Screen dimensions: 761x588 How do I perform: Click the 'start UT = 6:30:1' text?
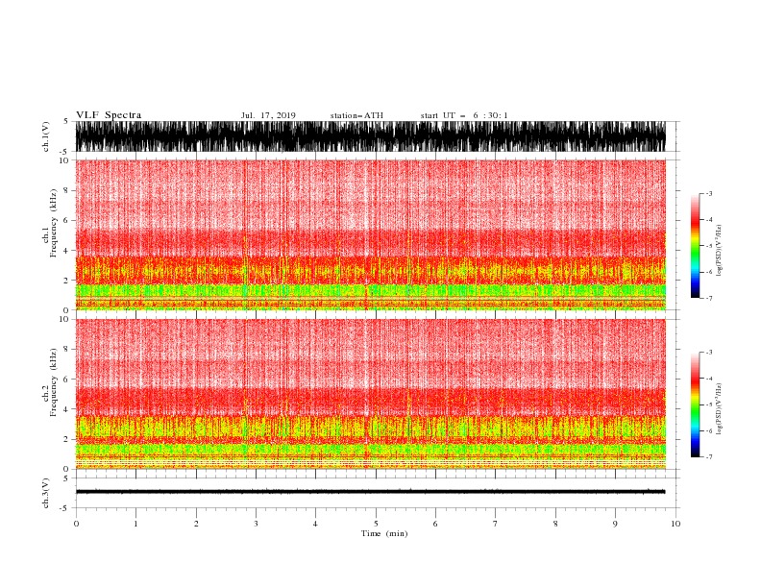click(464, 115)
